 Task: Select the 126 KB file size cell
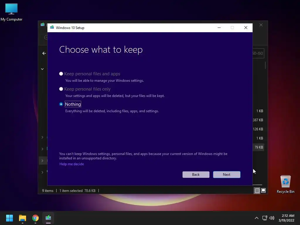[258, 129]
